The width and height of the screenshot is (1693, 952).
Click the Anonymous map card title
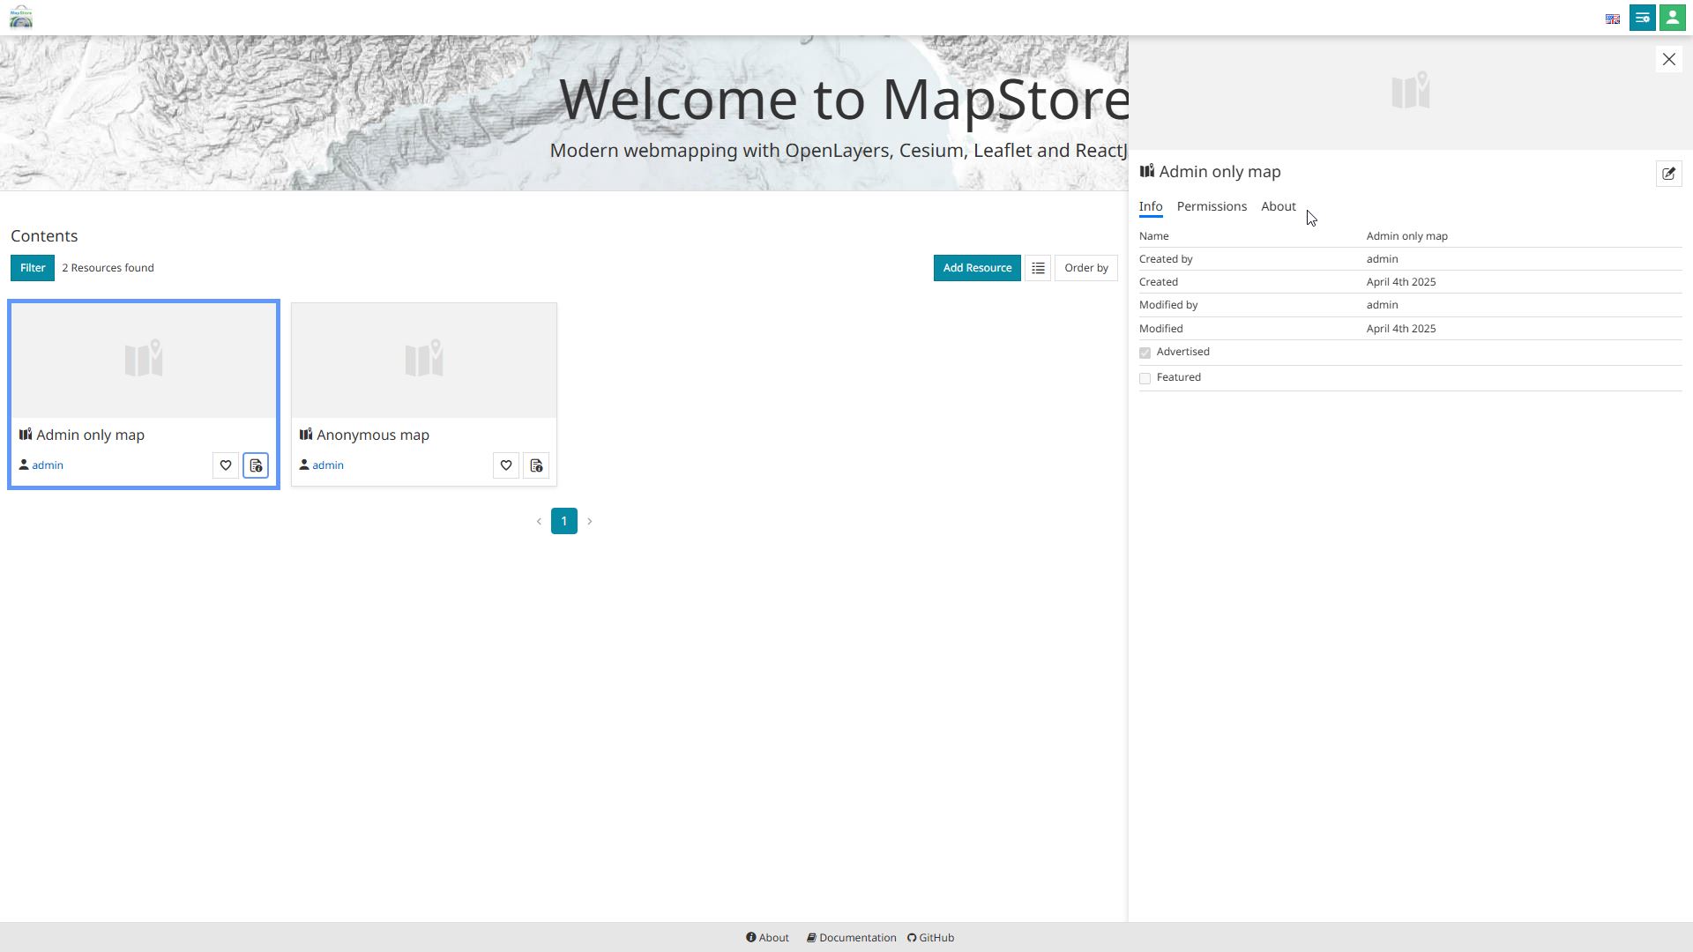pyautogui.click(x=373, y=435)
